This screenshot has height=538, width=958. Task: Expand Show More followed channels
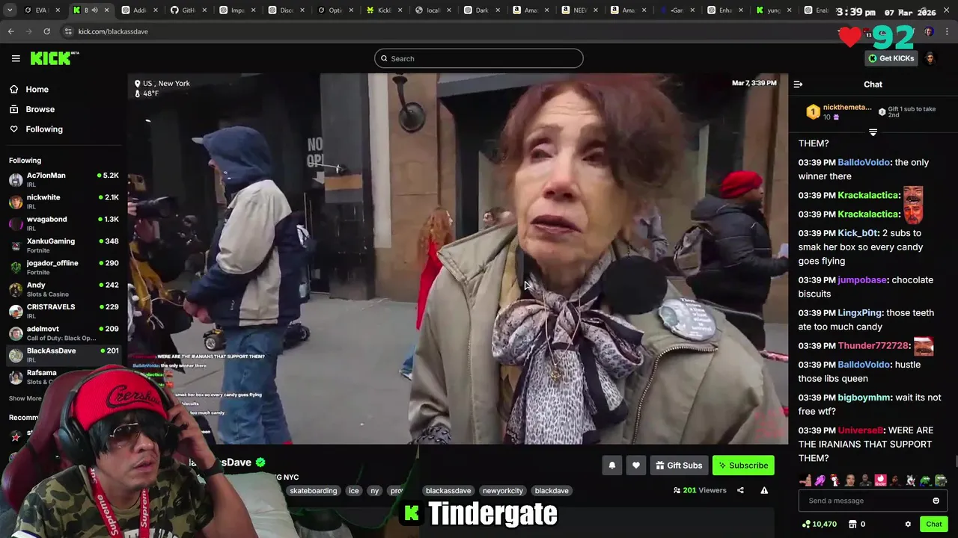[x=25, y=398]
